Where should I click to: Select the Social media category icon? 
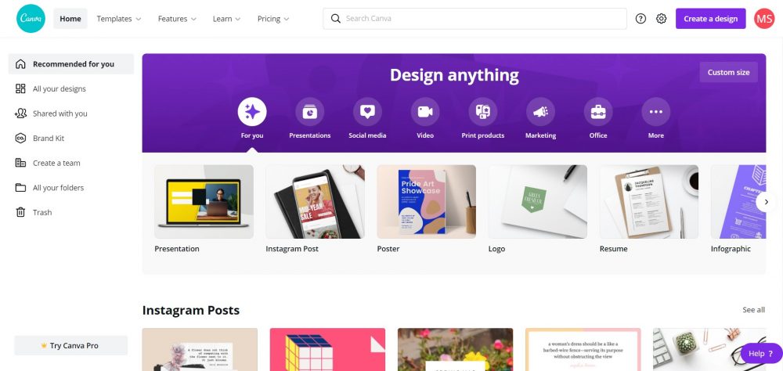pos(367,111)
